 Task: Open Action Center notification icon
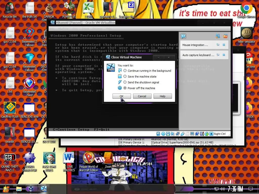251,189
